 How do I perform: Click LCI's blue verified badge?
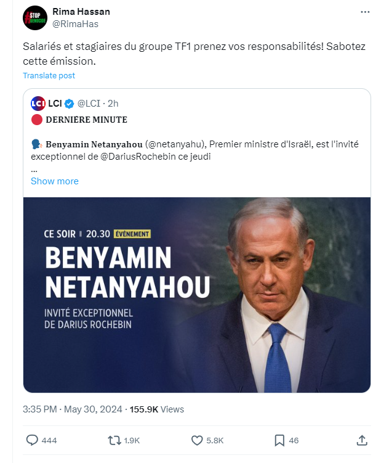click(71, 103)
